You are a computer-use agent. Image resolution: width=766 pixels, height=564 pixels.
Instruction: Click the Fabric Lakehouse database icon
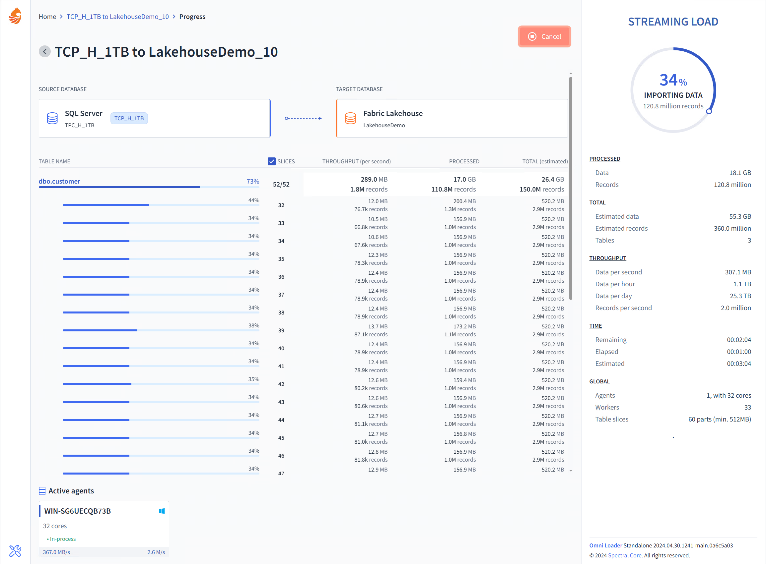350,119
